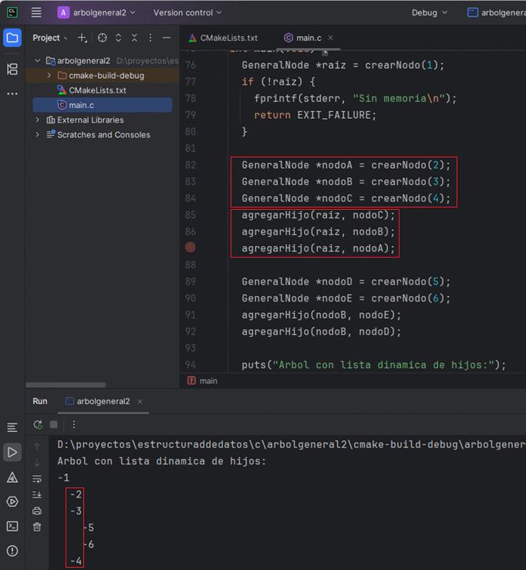Open the Structure tool window
526x570 pixels.
(12, 69)
